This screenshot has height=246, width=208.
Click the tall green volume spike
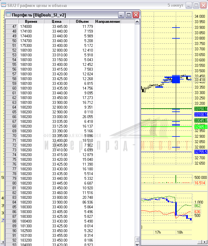(176, 179)
